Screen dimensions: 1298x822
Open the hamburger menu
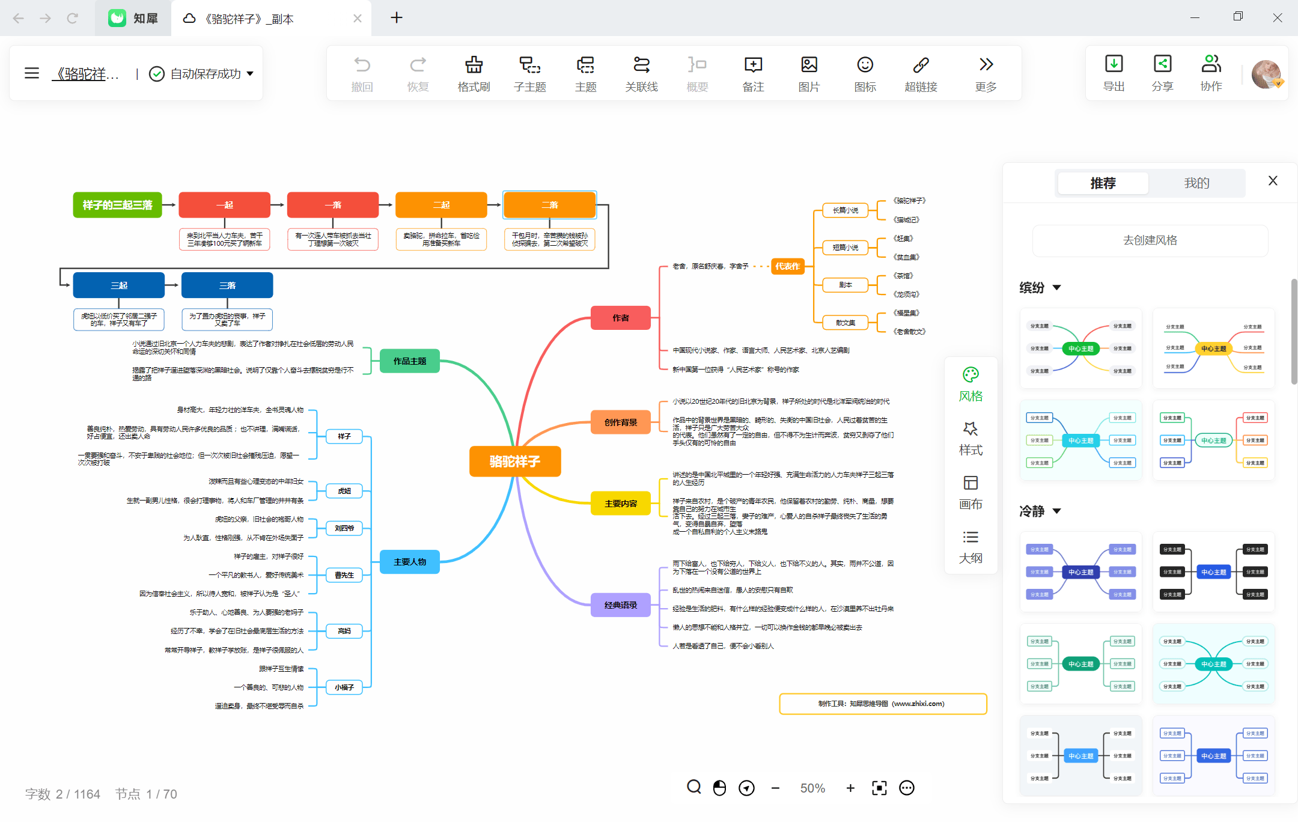[x=32, y=73]
